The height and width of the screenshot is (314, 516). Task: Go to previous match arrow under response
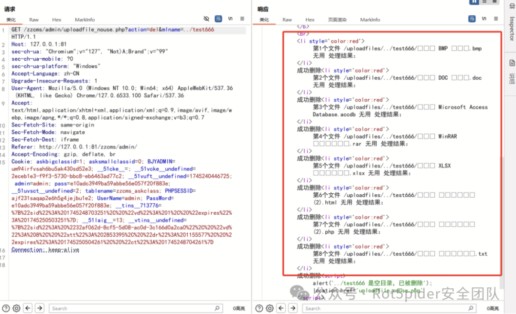(281, 308)
